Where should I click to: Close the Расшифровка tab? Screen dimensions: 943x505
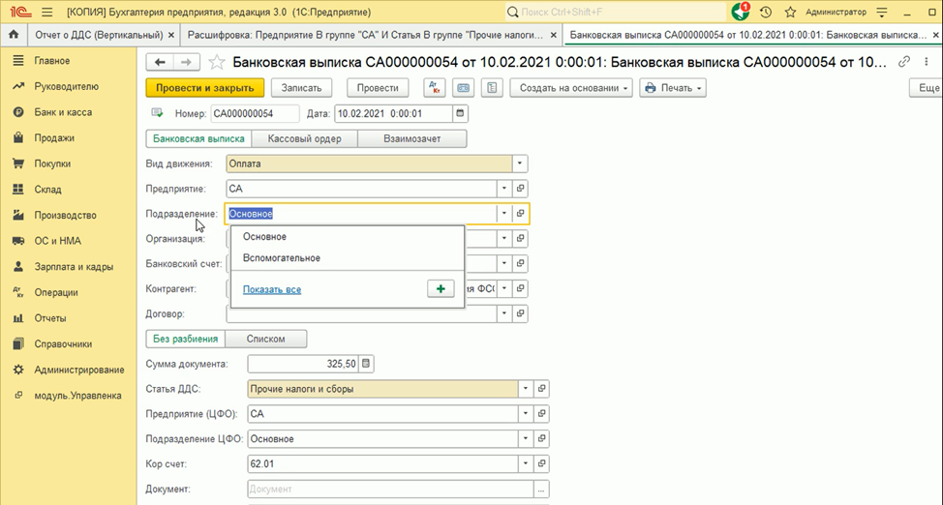coord(554,36)
